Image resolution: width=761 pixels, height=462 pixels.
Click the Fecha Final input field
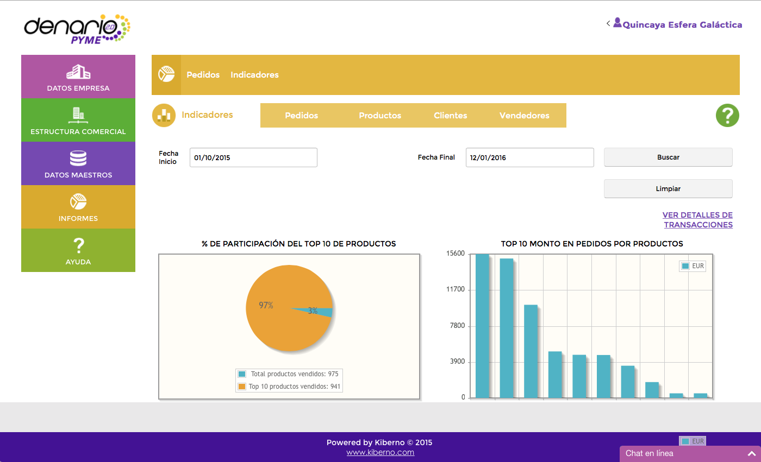pyautogui.click(x=529, y=157)
